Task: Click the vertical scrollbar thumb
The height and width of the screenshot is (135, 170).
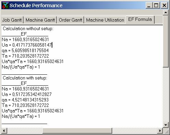Action: 166,41
